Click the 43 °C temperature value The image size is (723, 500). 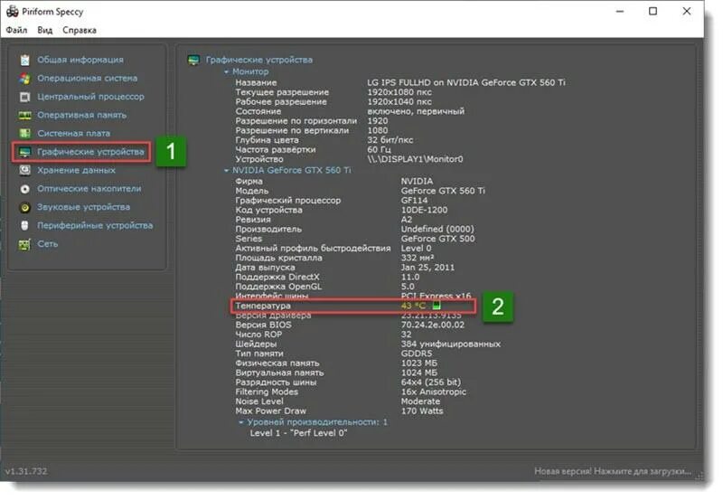click(x=413, y=306)
